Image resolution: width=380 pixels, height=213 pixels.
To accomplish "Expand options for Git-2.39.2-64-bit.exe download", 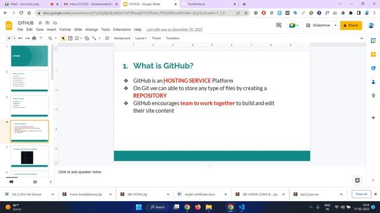I will [53, 194].
